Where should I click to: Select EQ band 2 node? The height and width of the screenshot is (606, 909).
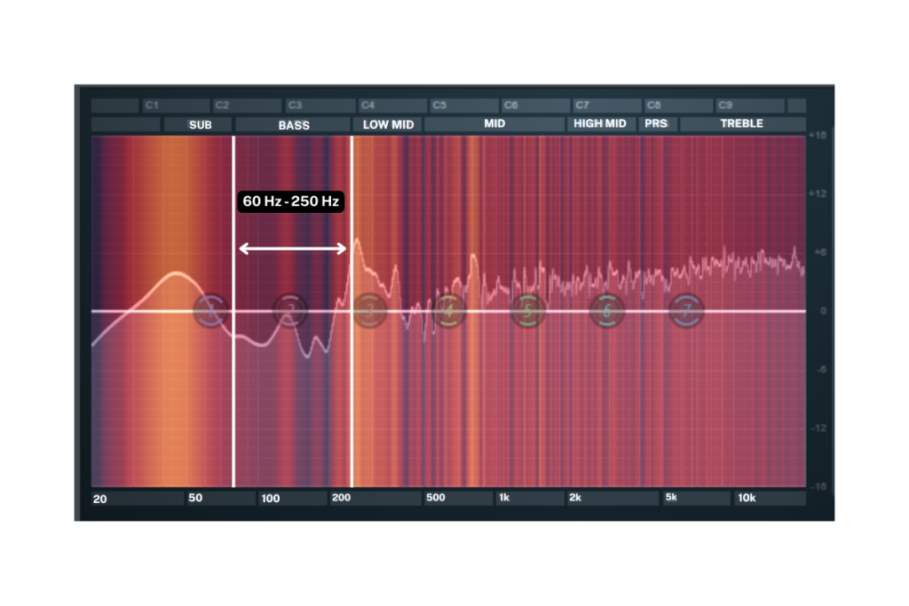tap(289, 311)
